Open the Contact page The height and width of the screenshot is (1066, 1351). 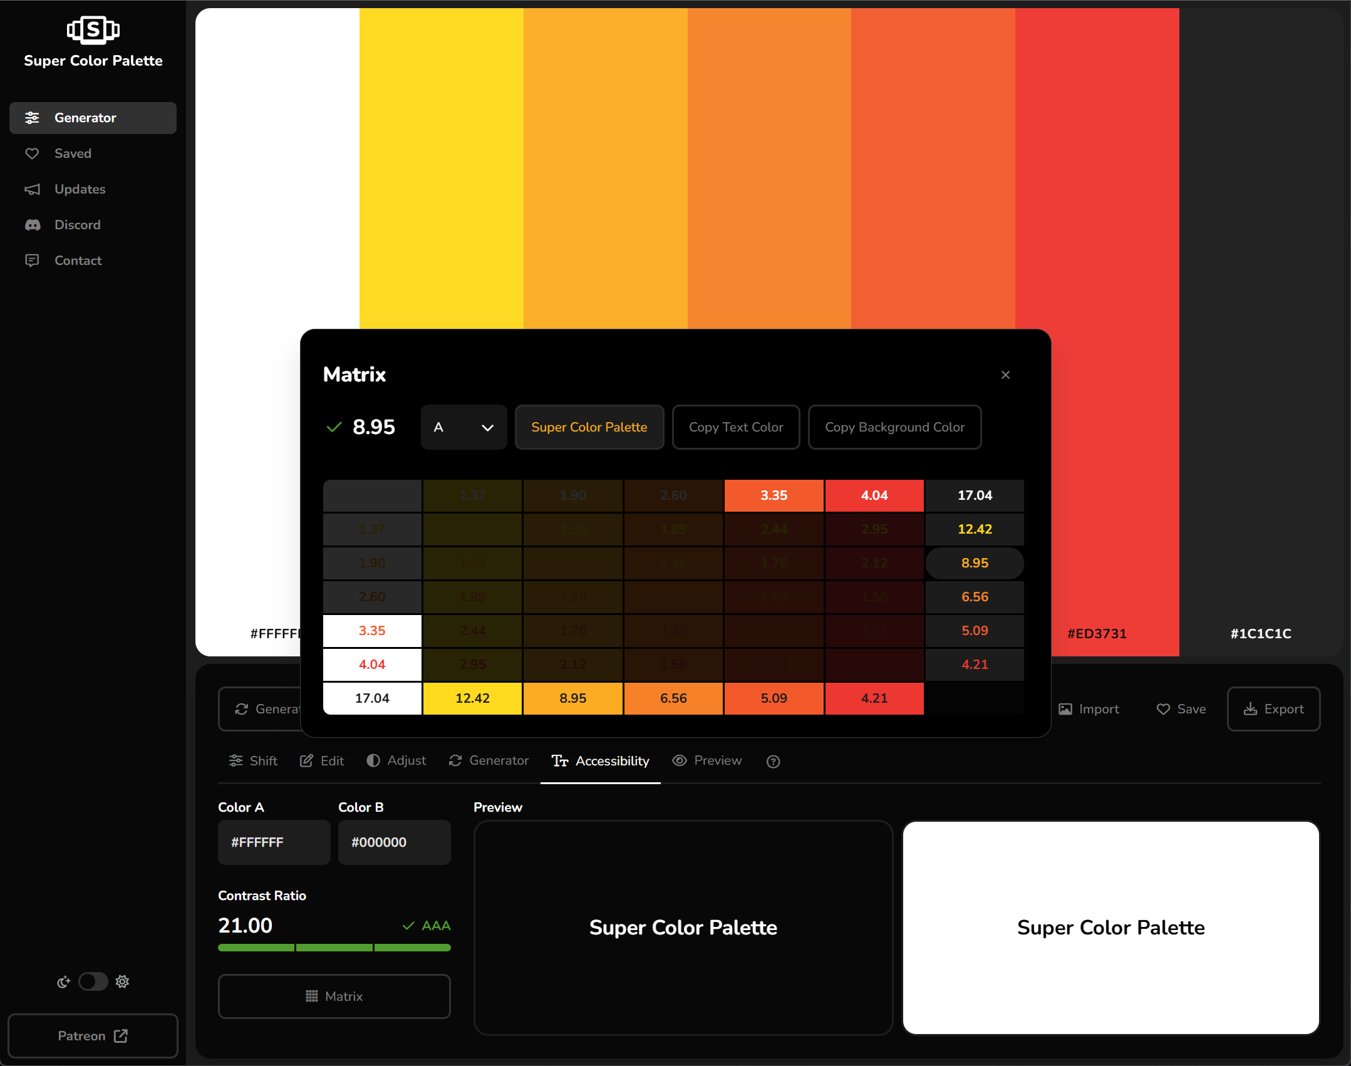coord(93,261)
